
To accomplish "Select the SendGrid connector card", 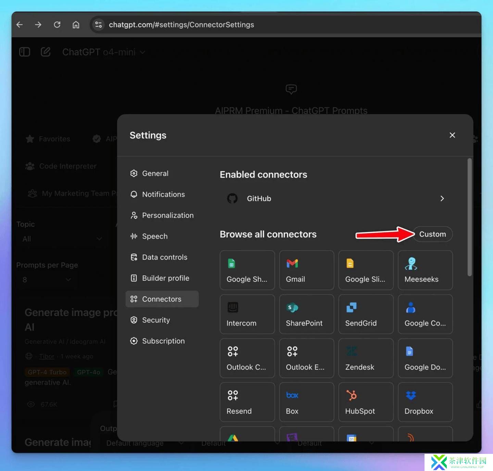I will click(x=366, y=314).
